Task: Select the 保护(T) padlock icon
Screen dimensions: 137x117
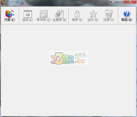Action: tap(77, 14)
